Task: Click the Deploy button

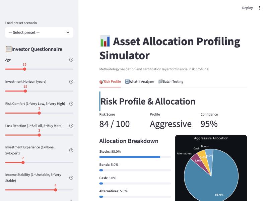Action: point(247,8)
